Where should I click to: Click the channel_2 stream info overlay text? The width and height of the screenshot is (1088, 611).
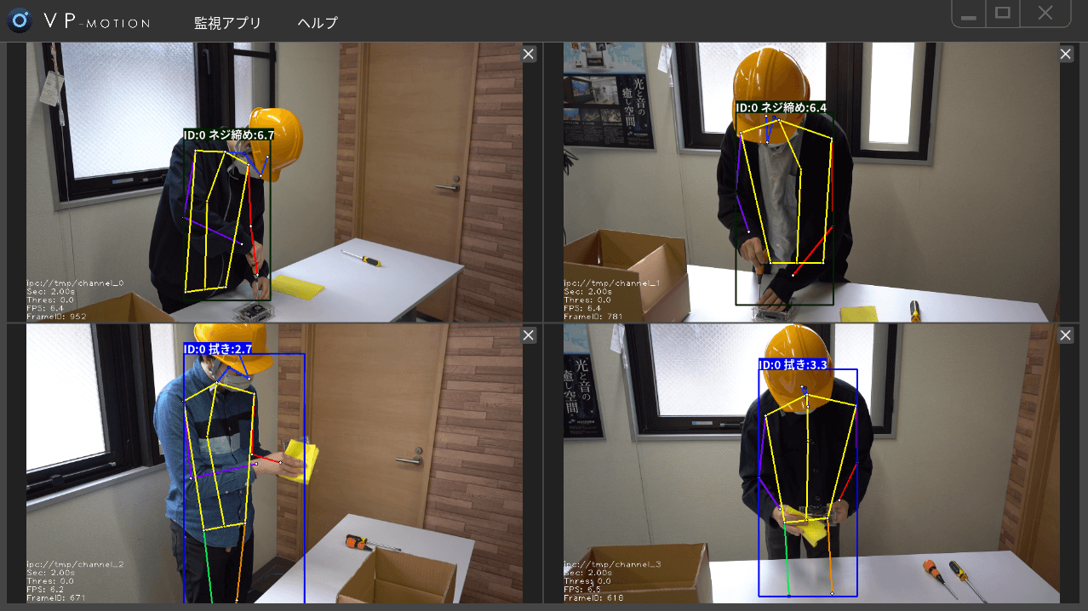coord(64,581)
